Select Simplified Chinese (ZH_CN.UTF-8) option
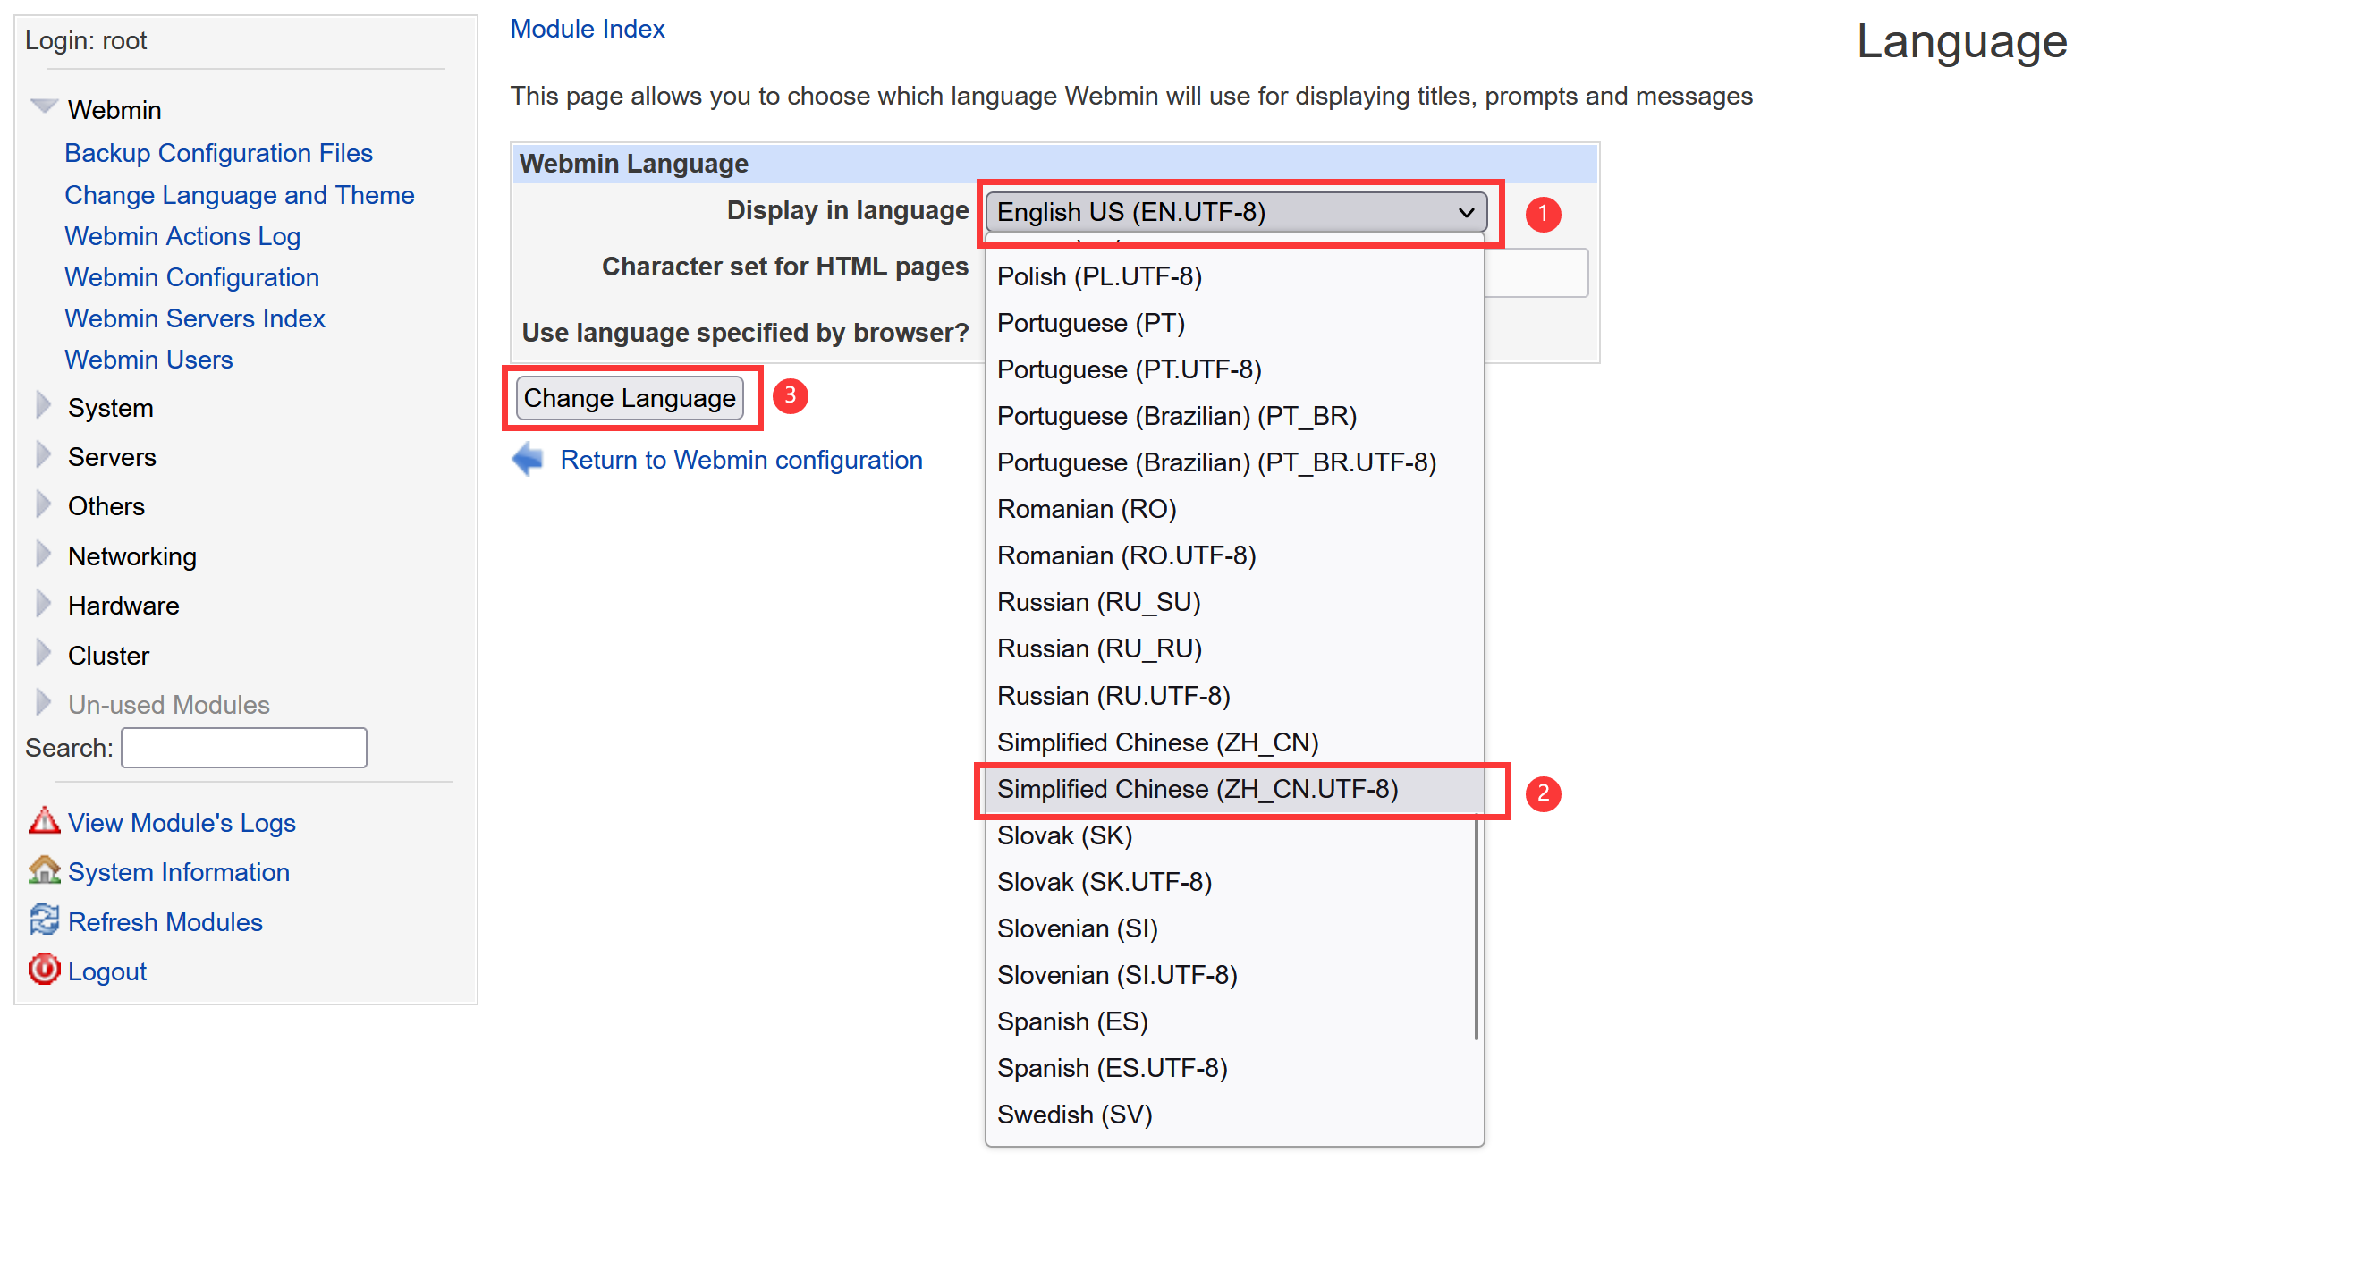Image resolution: width=2370 pixels, height=1263 pixels. pos(1197,789)
